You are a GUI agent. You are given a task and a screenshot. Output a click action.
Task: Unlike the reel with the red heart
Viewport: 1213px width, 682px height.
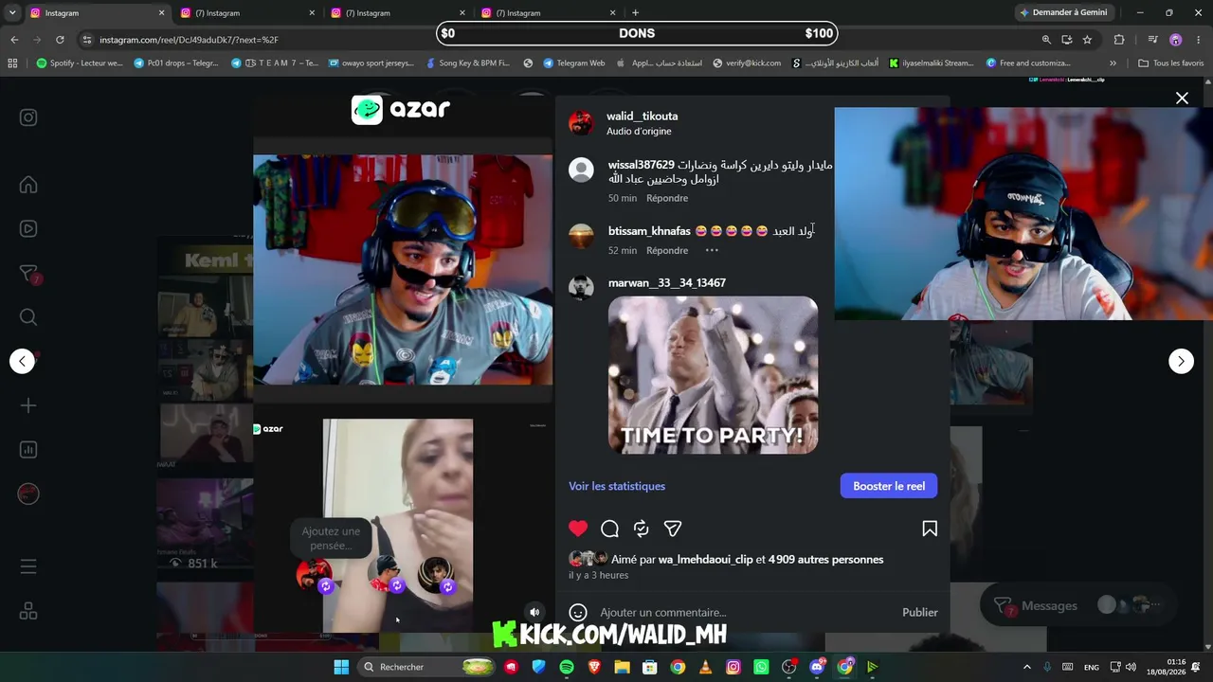tap(578, 529)
